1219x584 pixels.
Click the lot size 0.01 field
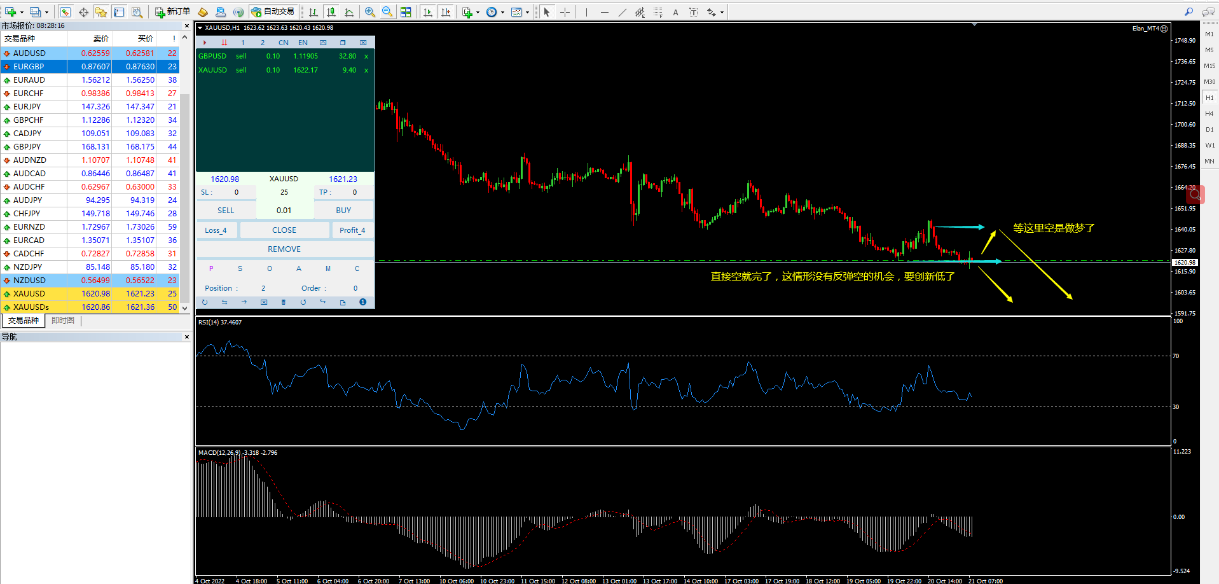pos(284,211)
